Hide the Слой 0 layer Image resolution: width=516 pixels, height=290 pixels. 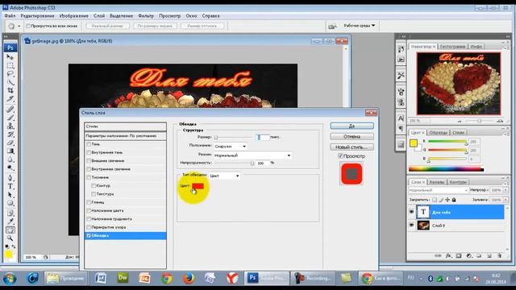(411, 226)
